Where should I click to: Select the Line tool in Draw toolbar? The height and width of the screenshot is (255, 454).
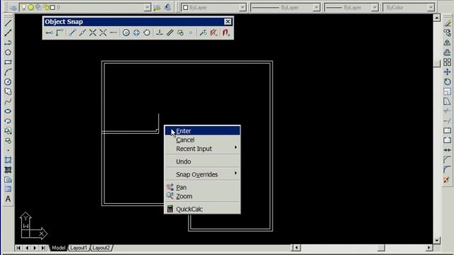(x=8, y=23)
